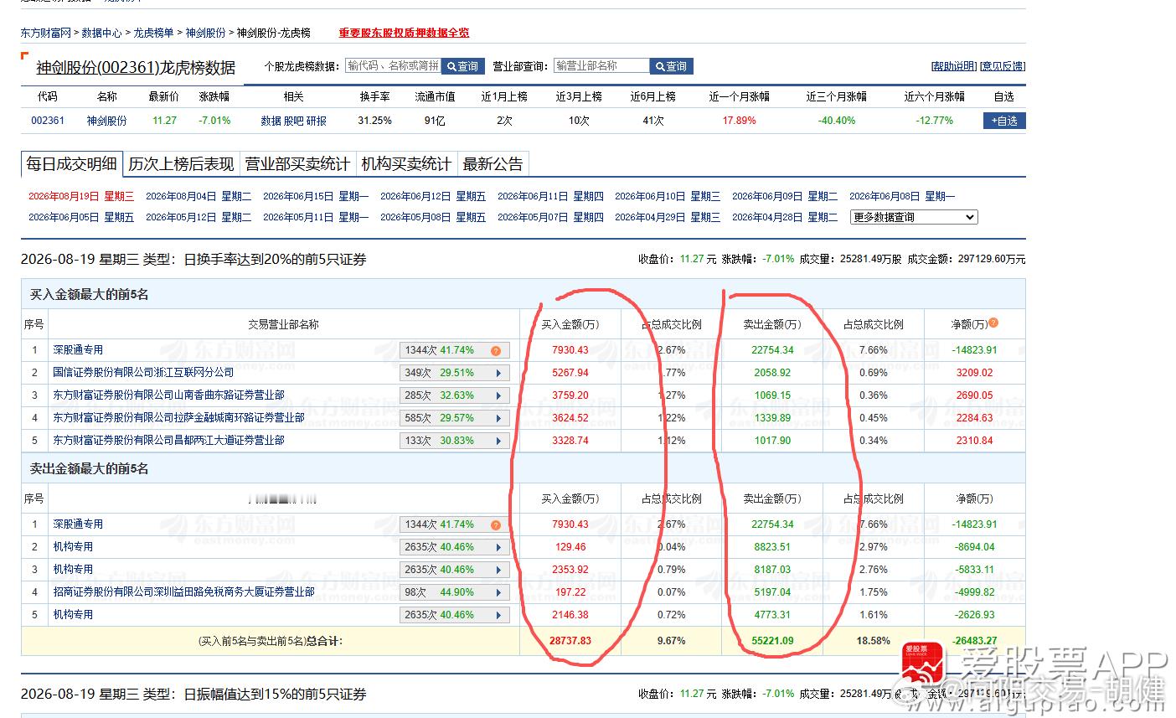Open the 意见反馈 link

pyautogui.click(x=1003, y=66)
